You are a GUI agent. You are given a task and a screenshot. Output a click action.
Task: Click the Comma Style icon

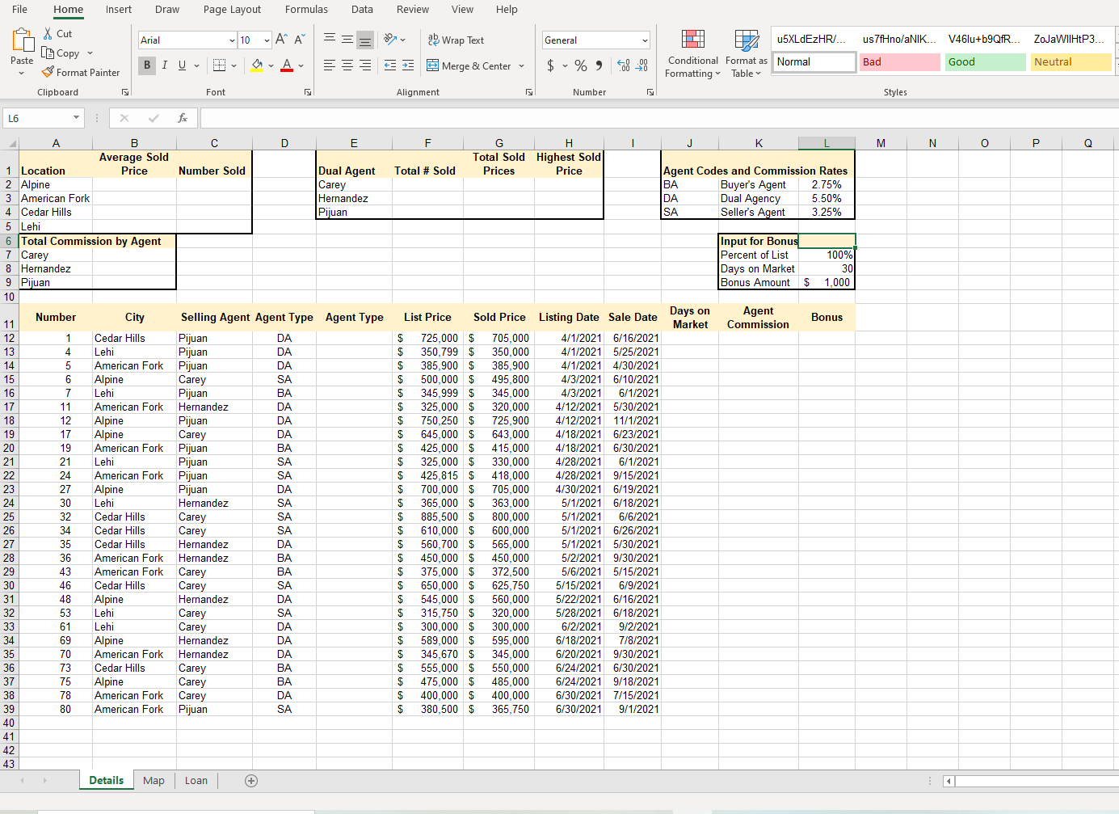pyautogui.click(x=598, y=65)
